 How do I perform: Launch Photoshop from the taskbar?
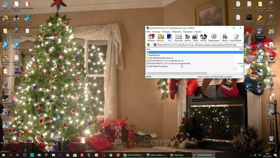pyautogui.click(x=25, y=155)
